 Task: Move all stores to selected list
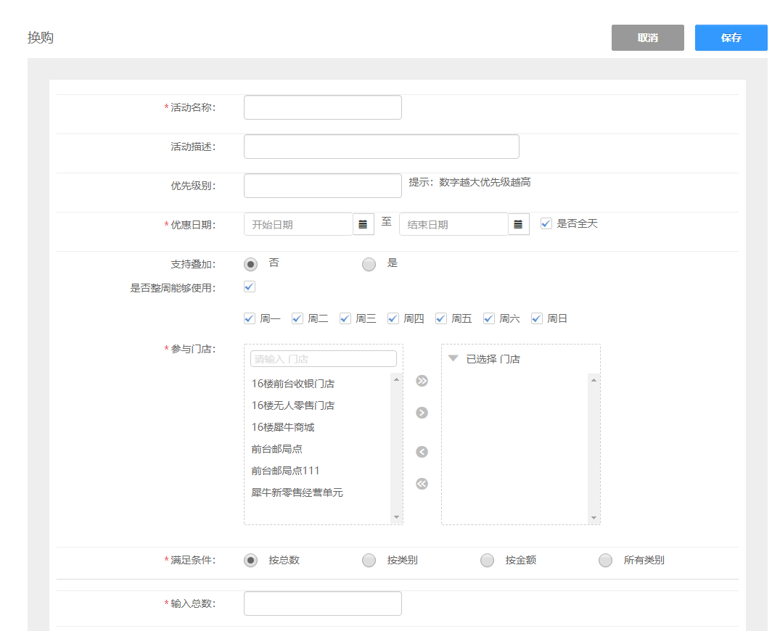point(422,381)
